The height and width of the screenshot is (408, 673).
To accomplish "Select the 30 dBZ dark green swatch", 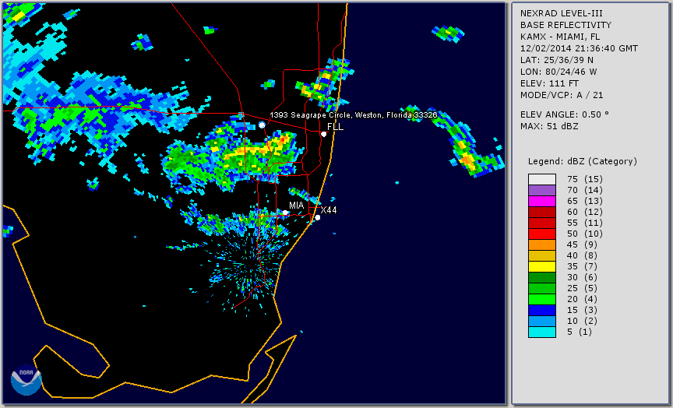I will pyautogui.click(x=542, y=277).
